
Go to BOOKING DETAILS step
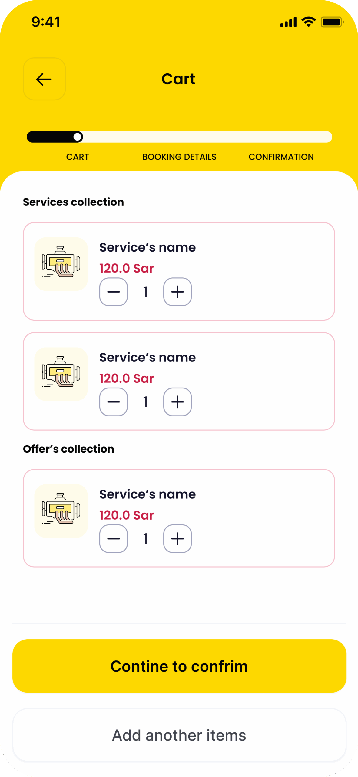pos(179,157)
